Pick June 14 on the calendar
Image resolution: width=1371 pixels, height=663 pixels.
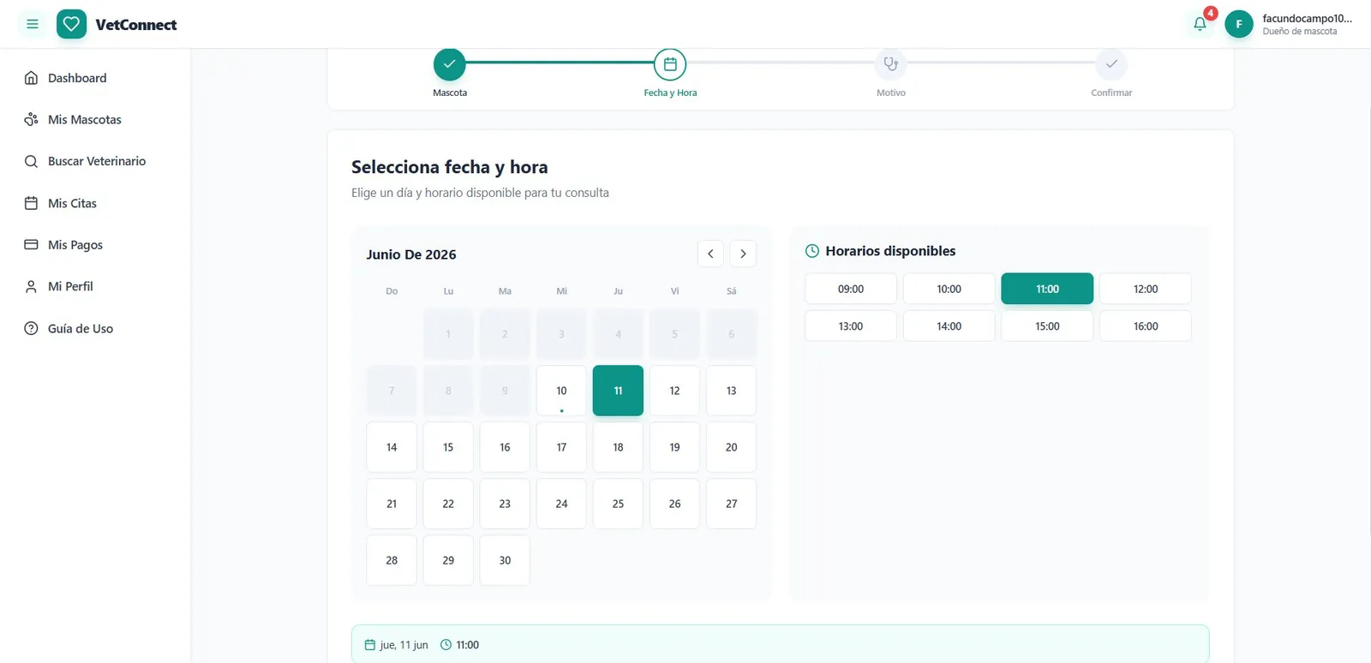(x=392, y=447)
